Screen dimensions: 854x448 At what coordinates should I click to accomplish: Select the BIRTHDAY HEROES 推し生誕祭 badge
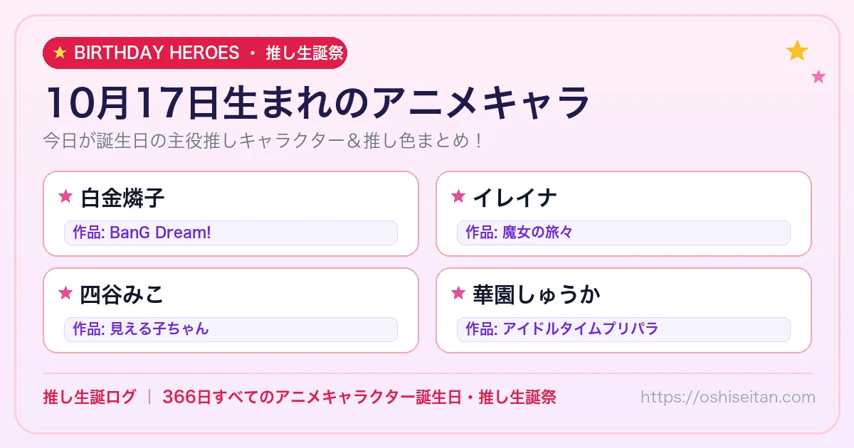click(x=195, y=53)
